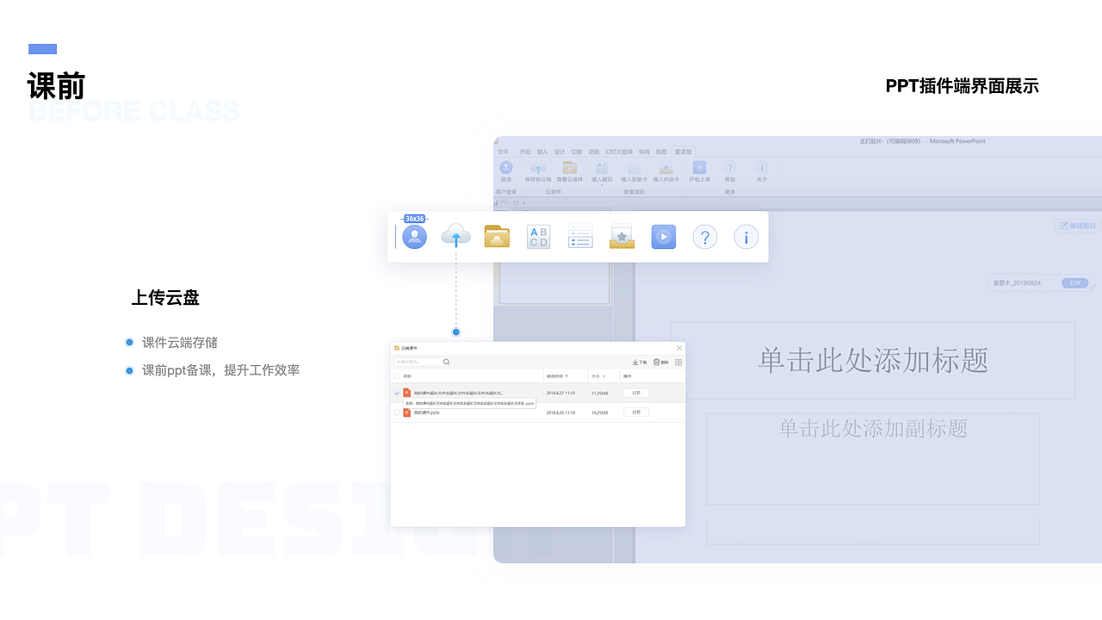Click the long-named courseware file in first row
The height and width of the screenshot is (620, 1102).
pos(459,393)
